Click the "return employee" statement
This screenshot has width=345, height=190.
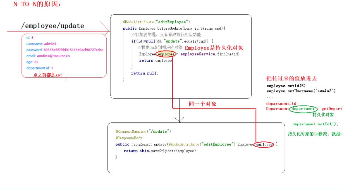tap(156, 61)
